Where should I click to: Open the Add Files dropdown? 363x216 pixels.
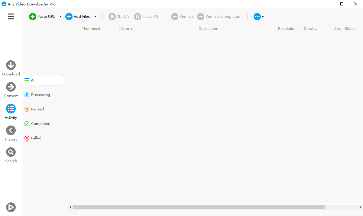[95, 17]
